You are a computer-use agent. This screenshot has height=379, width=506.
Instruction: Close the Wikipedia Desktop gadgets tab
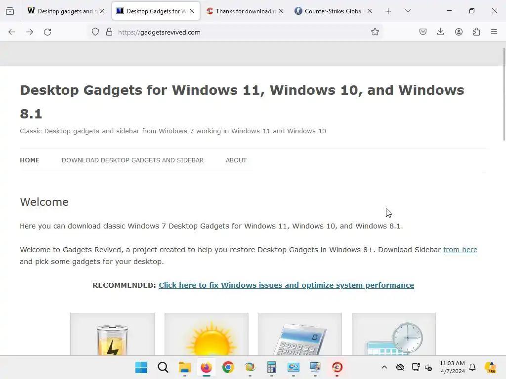102,11
